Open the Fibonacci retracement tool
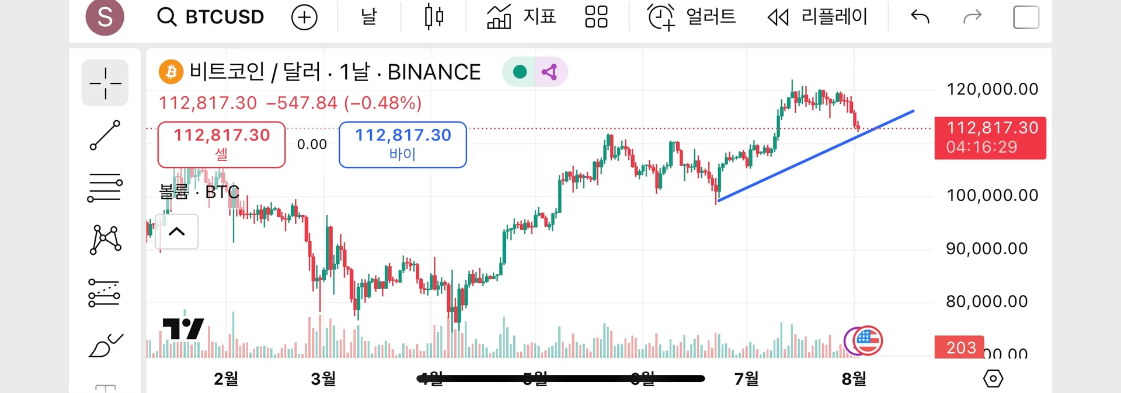This screenshot has width=1121, height=393. [105, 188]
